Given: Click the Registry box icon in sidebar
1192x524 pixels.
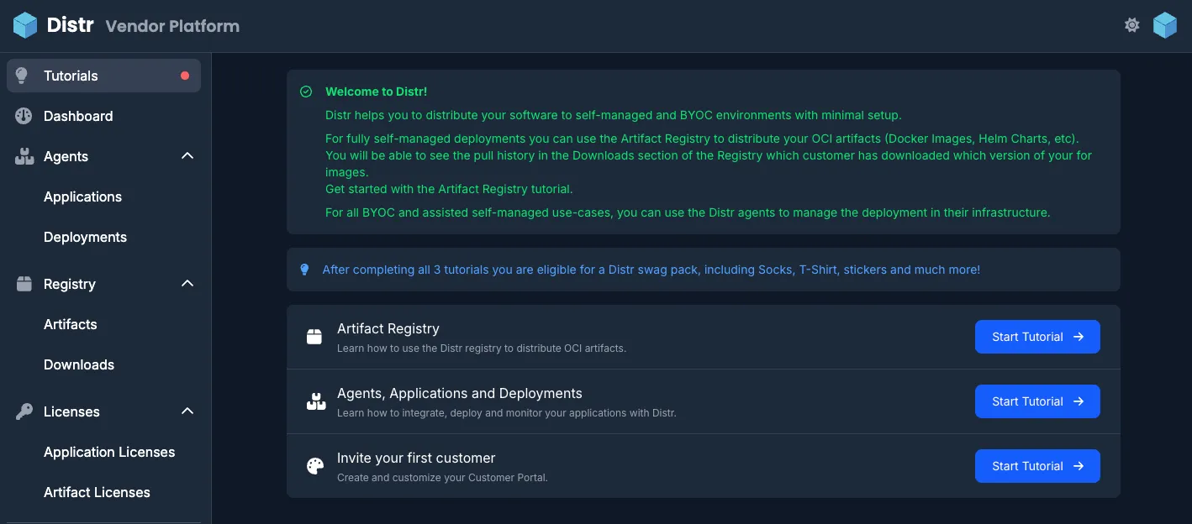Looking at the screenshot, I should tap(23, 284).
